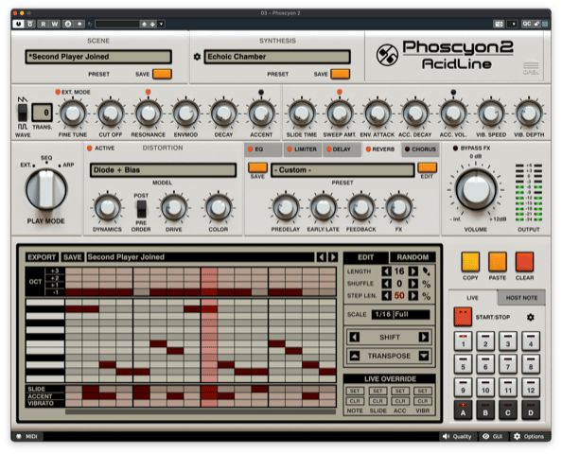
Task: Select the LIVE tab
Action: click(x=472, y=298)
